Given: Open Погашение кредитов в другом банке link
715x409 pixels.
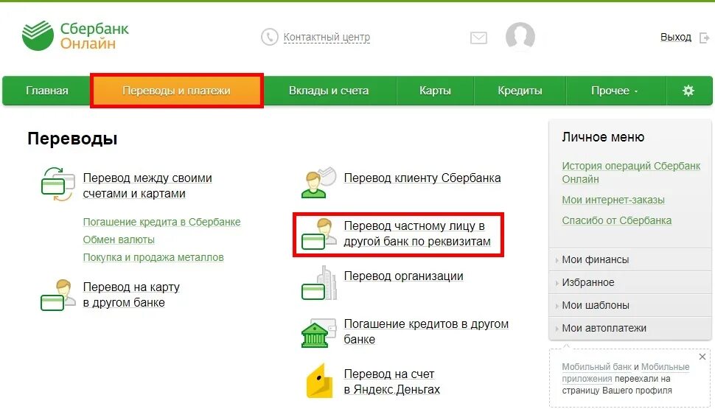Looking at the screenshot, I should tap(426, 332).
